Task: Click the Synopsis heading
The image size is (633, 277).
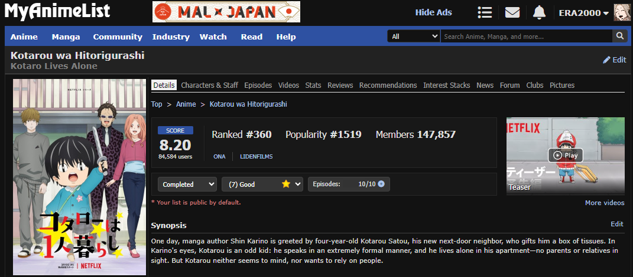Action: (169, 226)
